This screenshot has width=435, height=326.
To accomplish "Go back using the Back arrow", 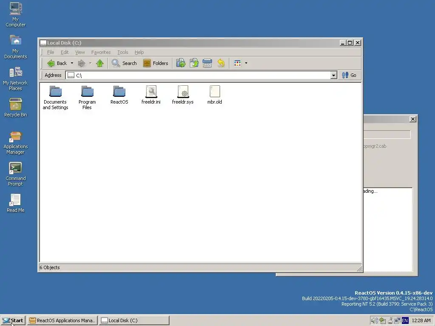I will coord(57,63).
